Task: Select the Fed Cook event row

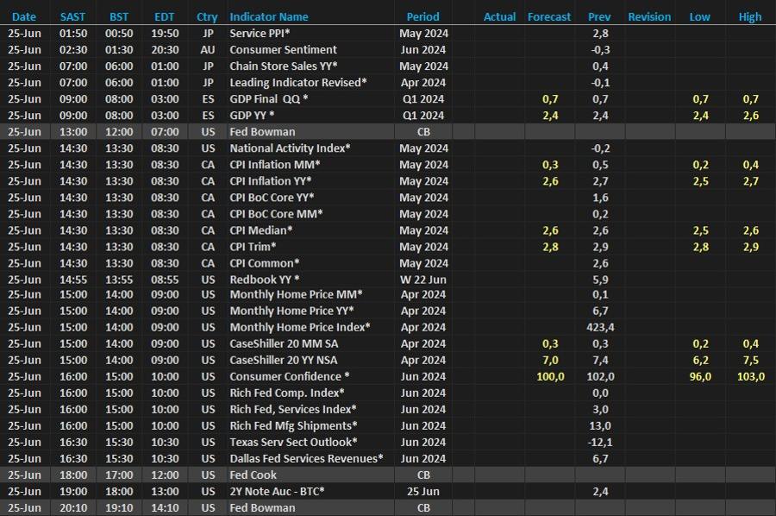Action: click(x=388, y=475)
